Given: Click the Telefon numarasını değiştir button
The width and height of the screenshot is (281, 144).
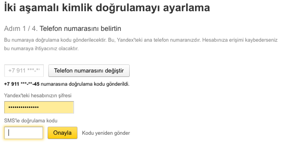Looking at the screenshot, I should pos(89,70).
